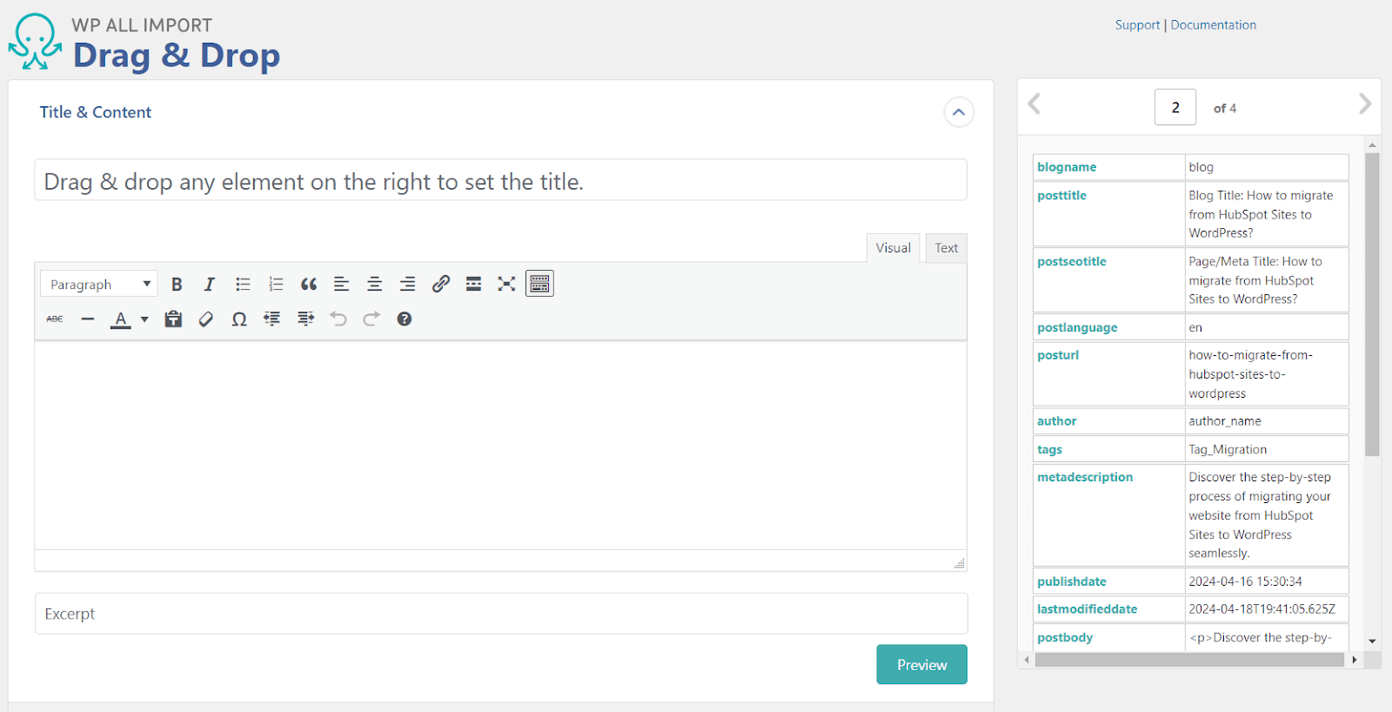The height and width of the screenshot is (712, 1392).
Task: Enter fullscreen editing mode
Action: pyautogui.click(x=506, y=284)
